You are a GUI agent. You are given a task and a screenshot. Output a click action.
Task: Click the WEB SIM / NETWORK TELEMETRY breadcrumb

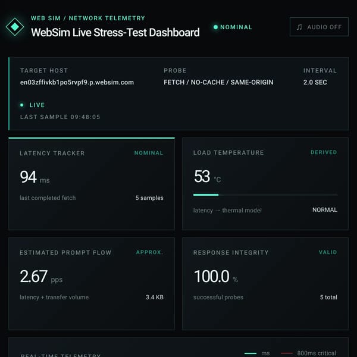tap(88, 18)
